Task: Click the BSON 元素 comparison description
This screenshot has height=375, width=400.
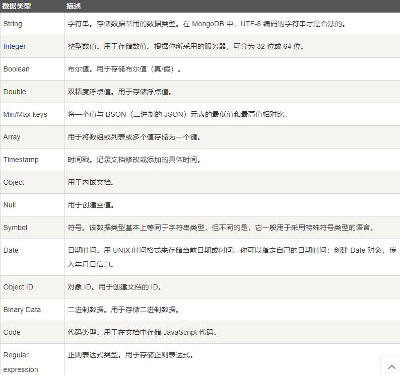Action: coord(178,114)
